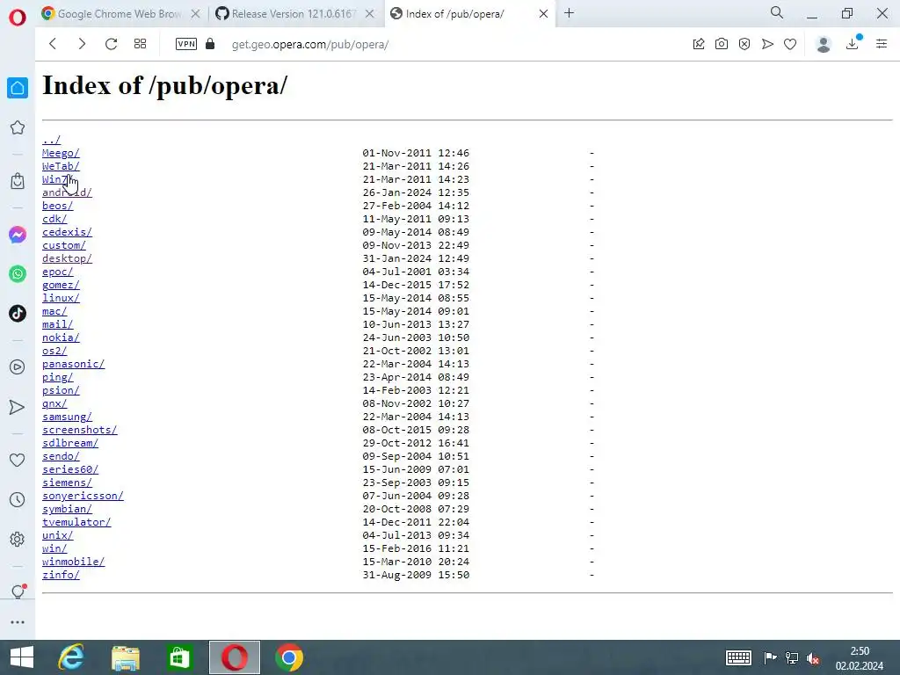Open the Windows Store taskbar icon
Viewport: 900px width, 675px height.
click(x=179, y=657)
